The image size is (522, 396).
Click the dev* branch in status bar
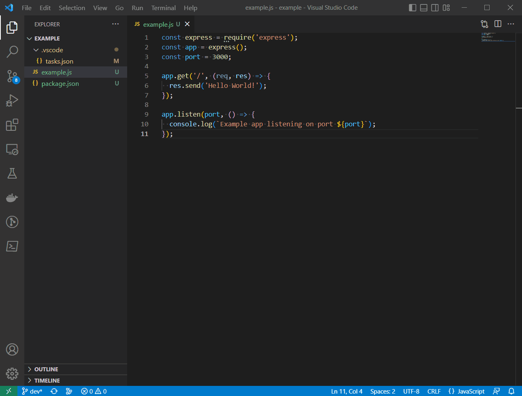[32, 391]
